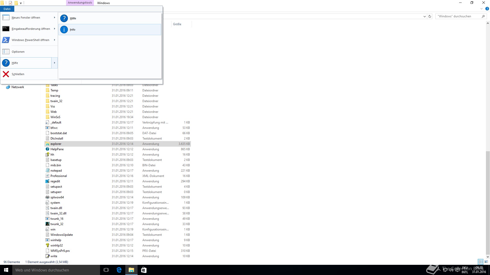
Task: Select the Info item in the submenu
Action: pos(110,30)
